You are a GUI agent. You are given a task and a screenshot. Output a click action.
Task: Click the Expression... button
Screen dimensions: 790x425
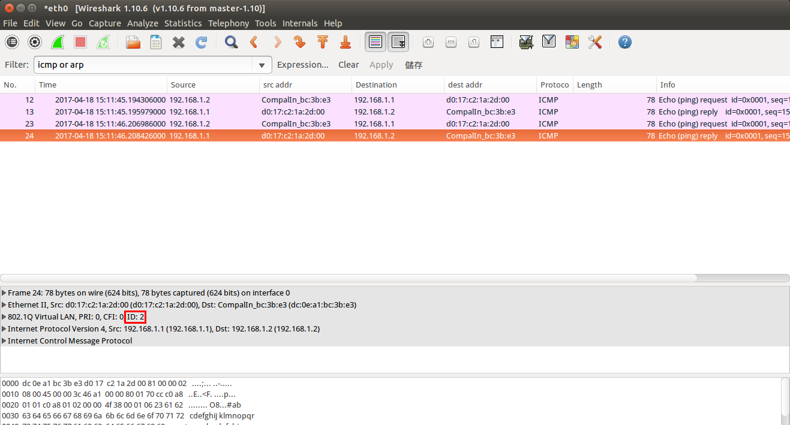303,65
